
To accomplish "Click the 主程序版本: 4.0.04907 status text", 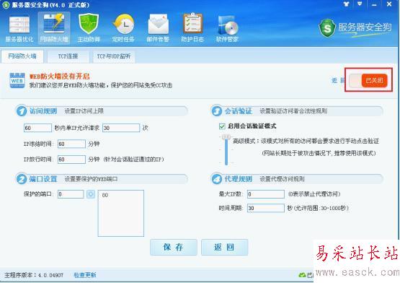I will click(34, 275).
